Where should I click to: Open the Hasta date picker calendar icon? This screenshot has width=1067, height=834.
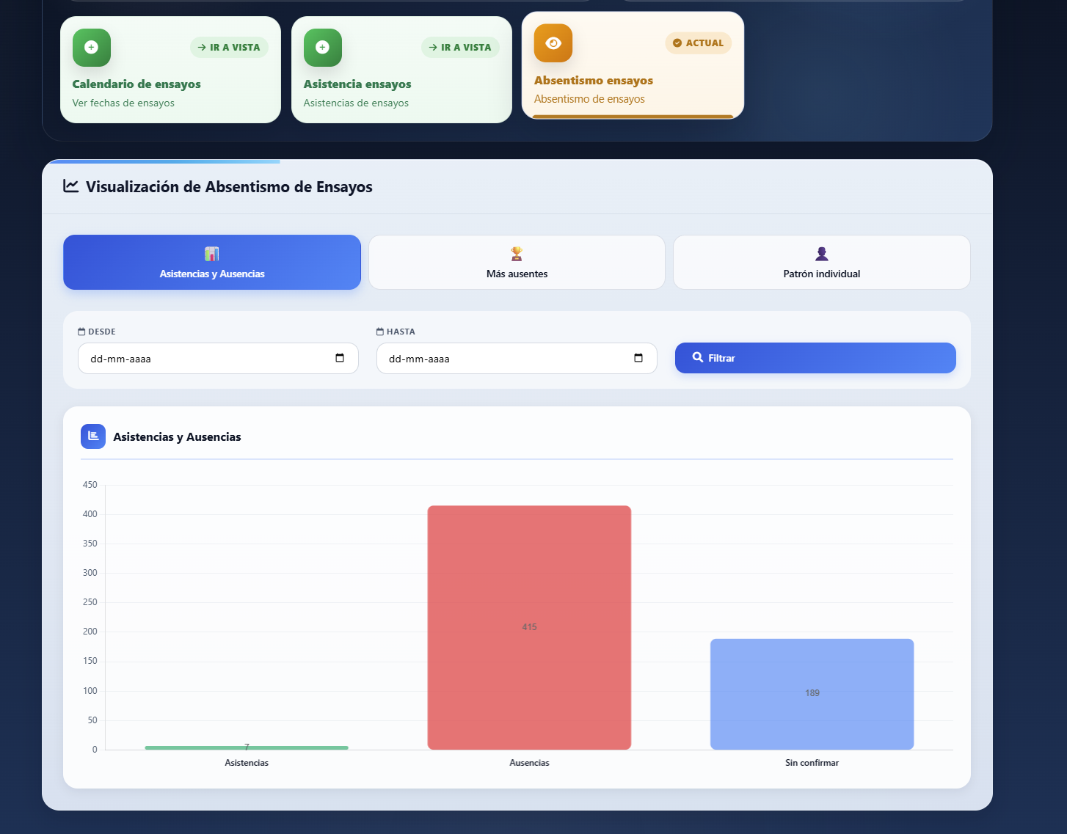pyautogui.click(x=638, y=358)
